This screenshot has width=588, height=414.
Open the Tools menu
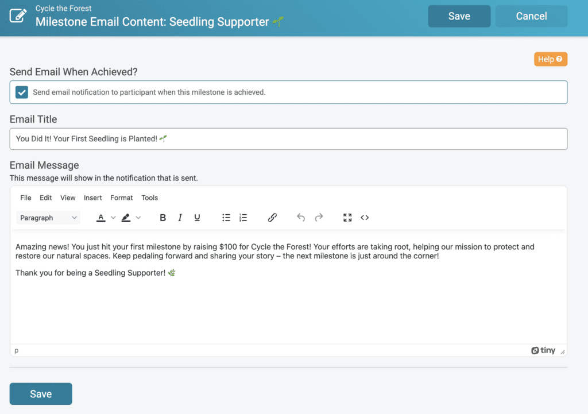(x=150, y=198)
